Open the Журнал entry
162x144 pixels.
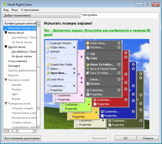13,75
